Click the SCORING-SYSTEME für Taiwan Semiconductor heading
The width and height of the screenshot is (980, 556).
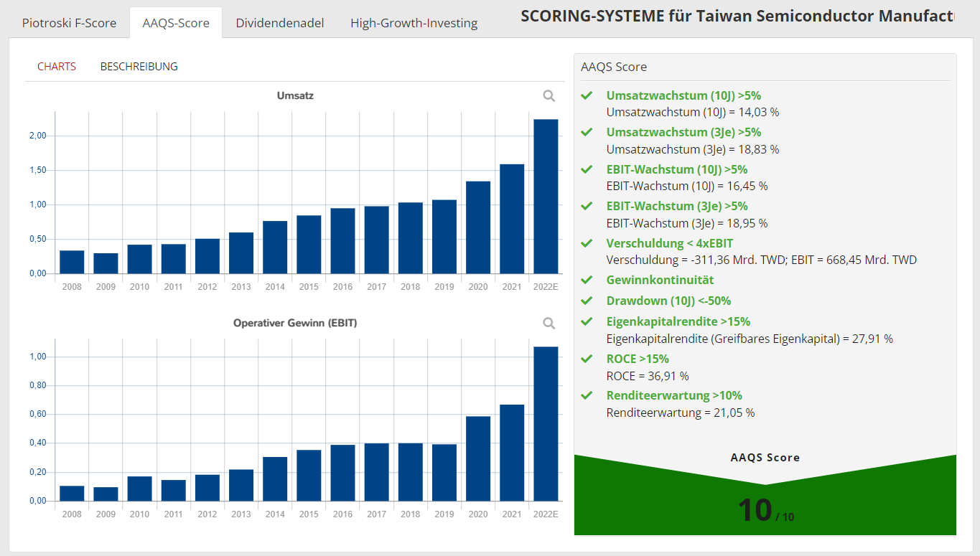pyautogui.click(x=737, y=16)
